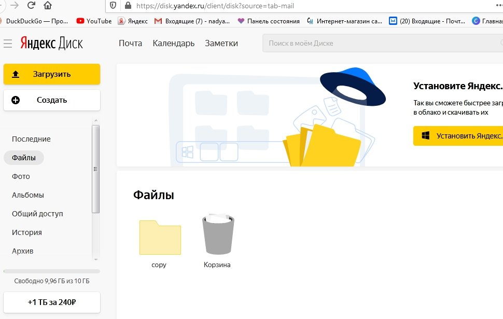
Task: Show site security padlock info
Action: [128, 6]
